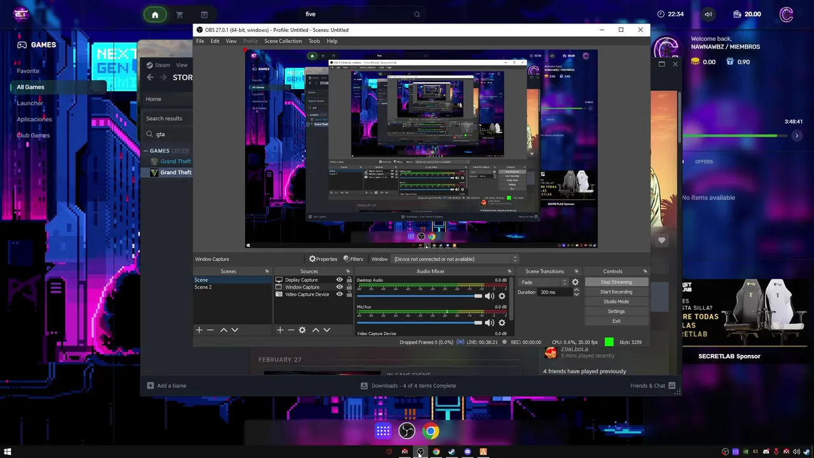The width and height of the screenshot is (814, 458).
Task: Click Stop Streaming button
Action: [616, 282]
